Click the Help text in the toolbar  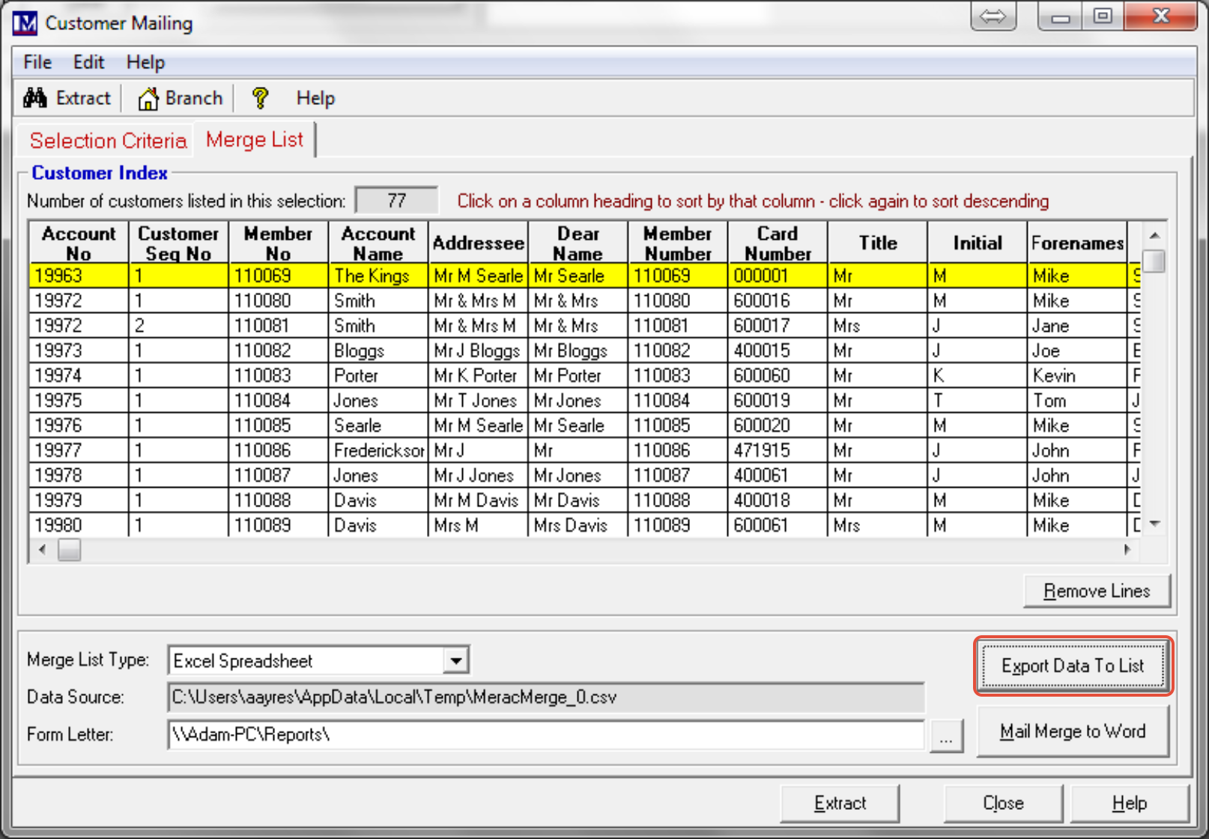coord(315,98)
